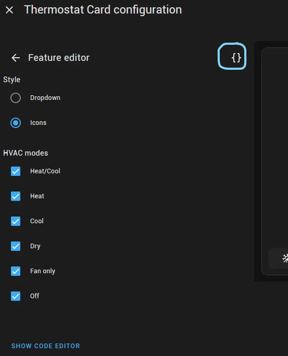288x356 pixels.
Task: Go back from Feature editor
Action: (16, 58)
